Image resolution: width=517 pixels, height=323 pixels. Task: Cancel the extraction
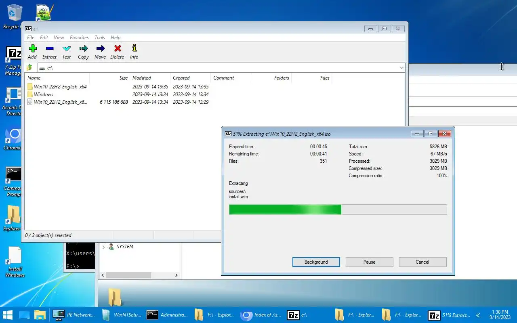pos(422,262)
